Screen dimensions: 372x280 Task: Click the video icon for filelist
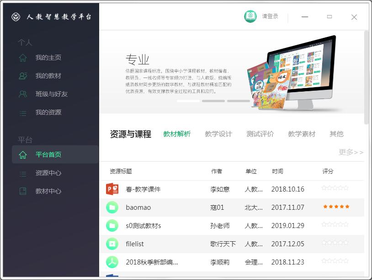(112, 244)
